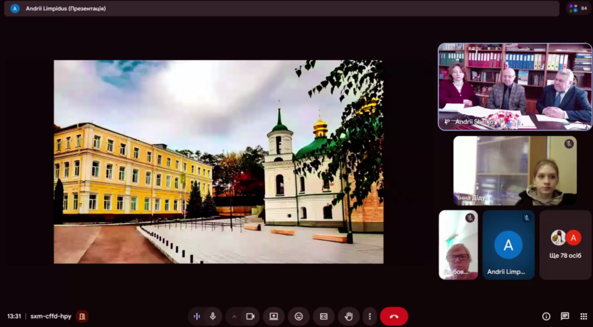
Task: Open the three-dot more options menu
Action: coord(369,316)
